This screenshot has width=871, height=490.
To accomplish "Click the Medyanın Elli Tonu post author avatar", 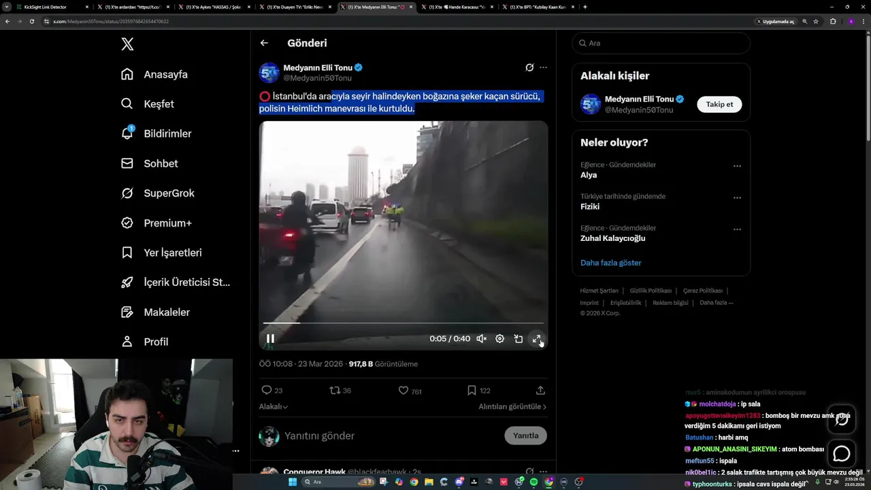I will 269,73.
